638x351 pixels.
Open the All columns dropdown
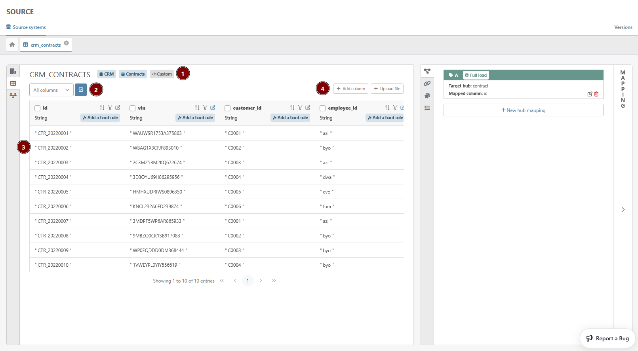point(51,90)
